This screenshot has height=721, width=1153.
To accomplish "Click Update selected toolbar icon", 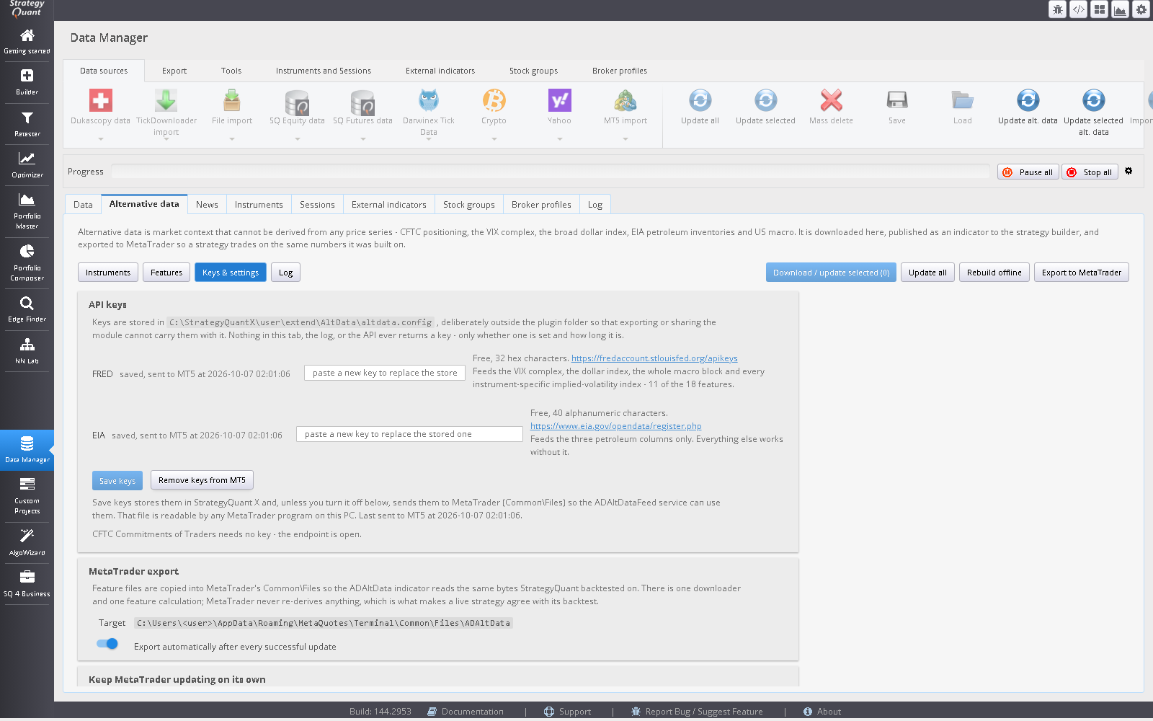I will point(765,100).
